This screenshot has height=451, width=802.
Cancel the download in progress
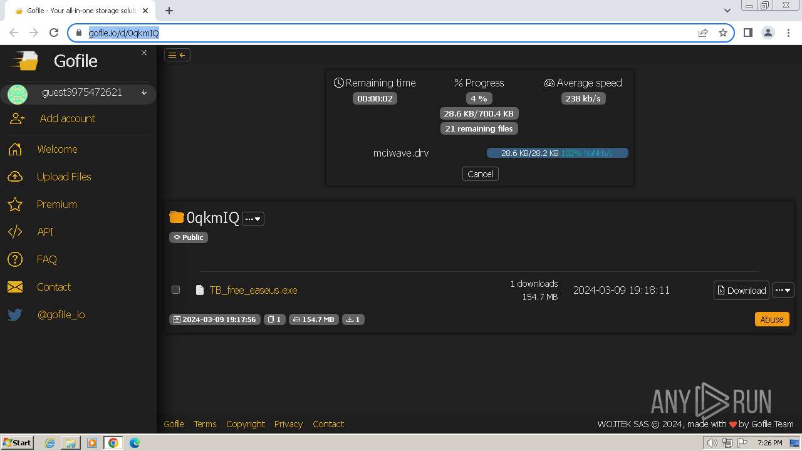pos(480,174)
